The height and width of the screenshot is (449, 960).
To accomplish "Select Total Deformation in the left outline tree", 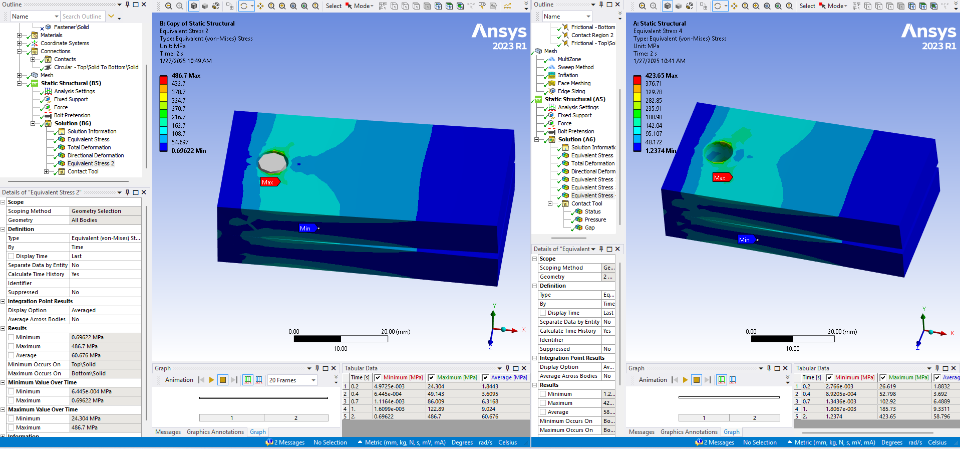I will pos(89,147).
